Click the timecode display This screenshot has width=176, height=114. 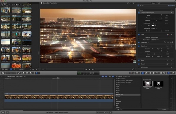(88, 73)
